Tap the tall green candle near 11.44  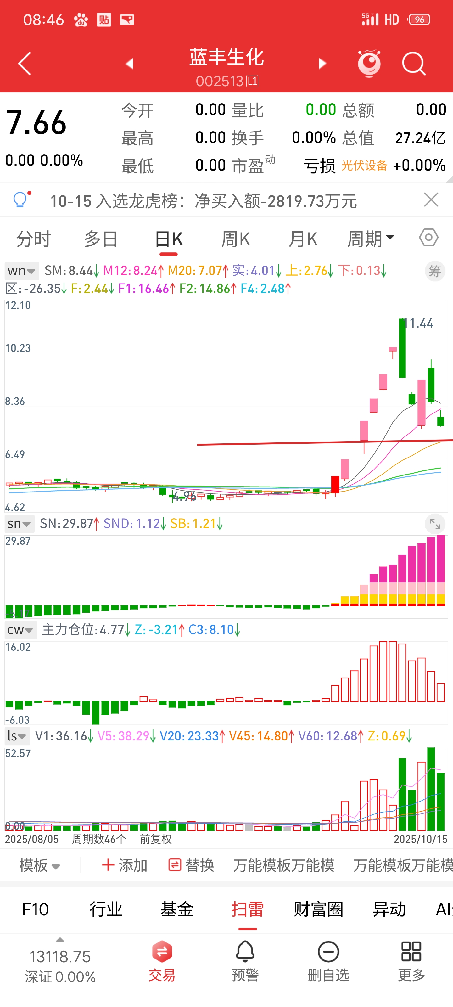click(402, 348)
